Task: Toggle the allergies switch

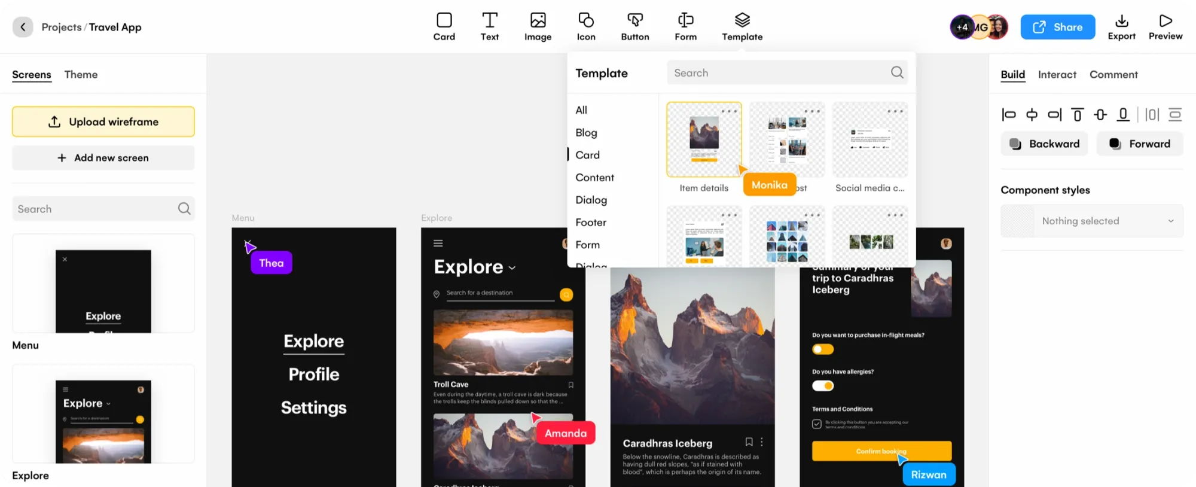Action: tap(823, 386)
